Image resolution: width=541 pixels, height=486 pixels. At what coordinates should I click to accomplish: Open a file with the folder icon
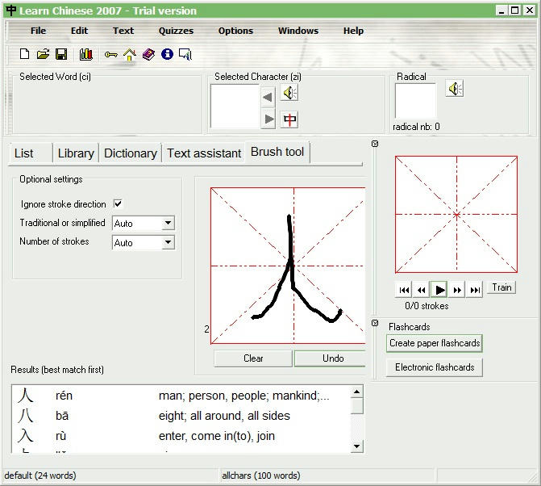pos(43,54)
